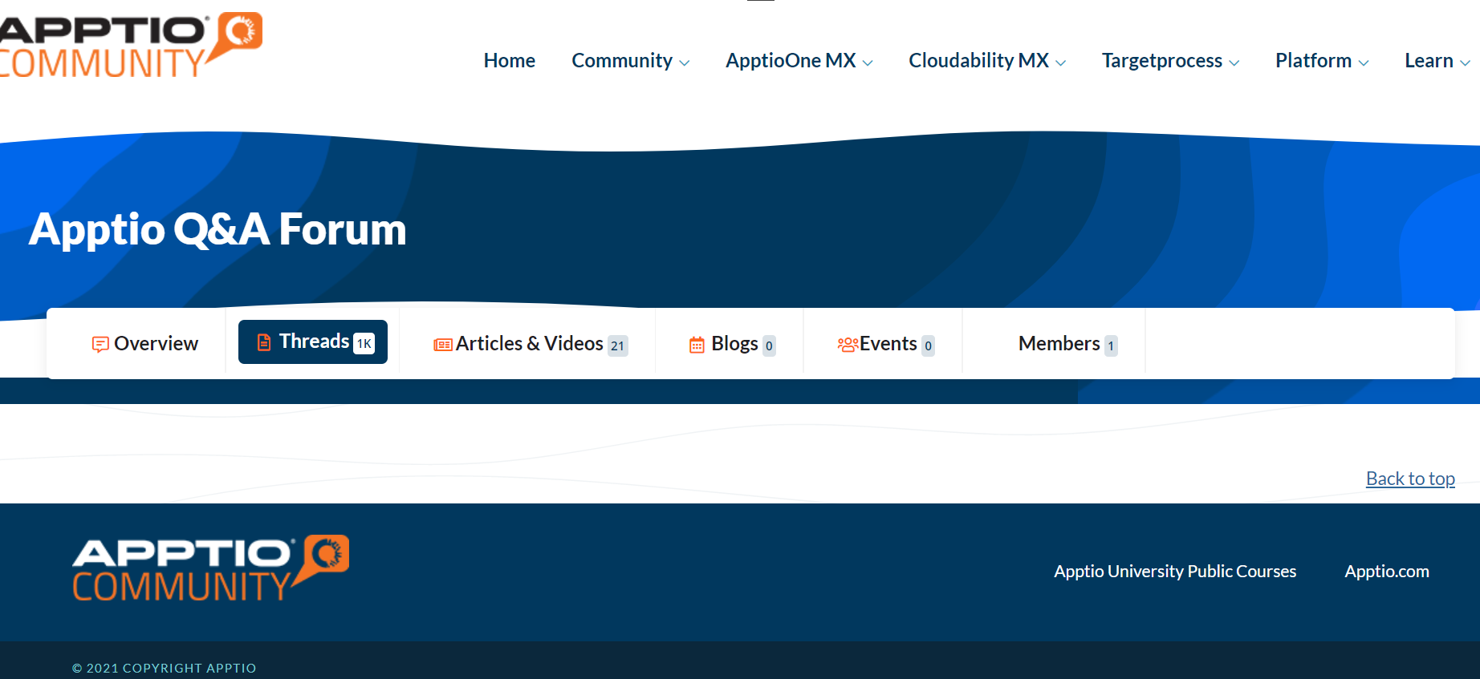This screenshot has height=679, width=1480.
Task: Open the Events tab
Action: [x=885, y=344]
